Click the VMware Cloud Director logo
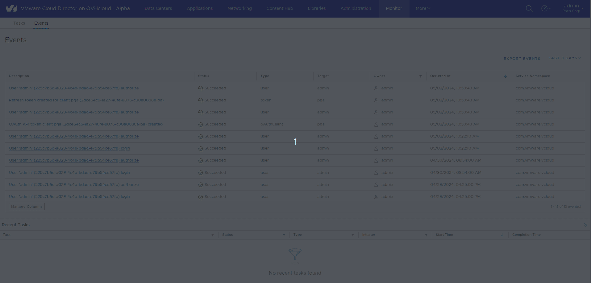591x283 pixels. coord(11,8)
